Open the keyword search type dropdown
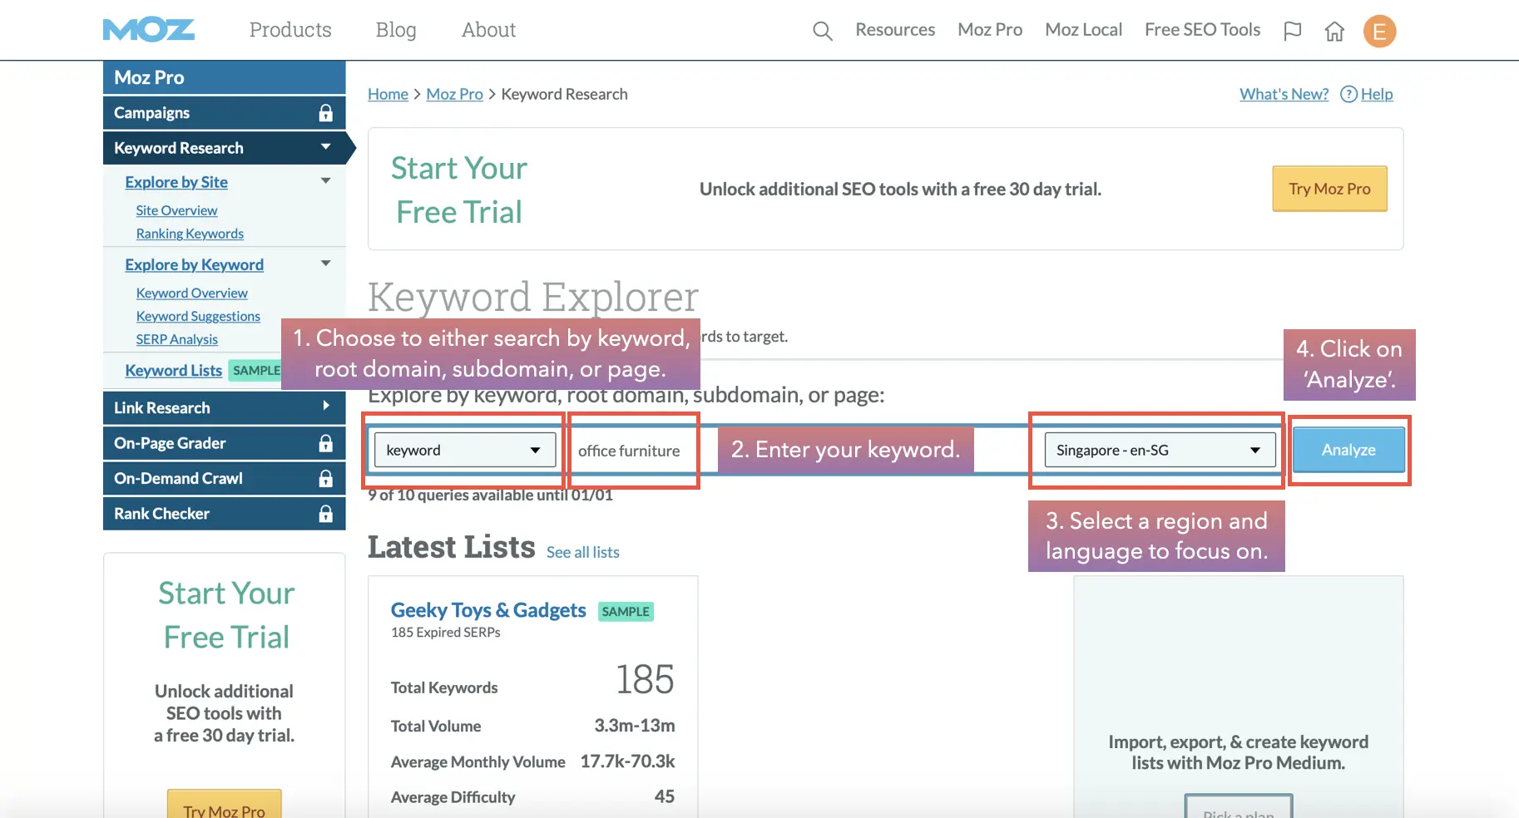Image resolution: width=1519 pixels, height=818 pixels. point(465,450)
